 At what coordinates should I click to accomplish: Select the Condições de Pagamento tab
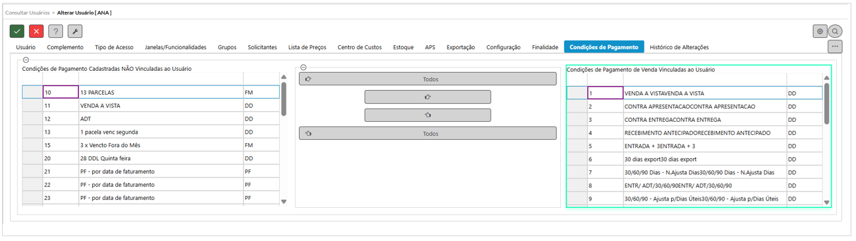point(604,47)
